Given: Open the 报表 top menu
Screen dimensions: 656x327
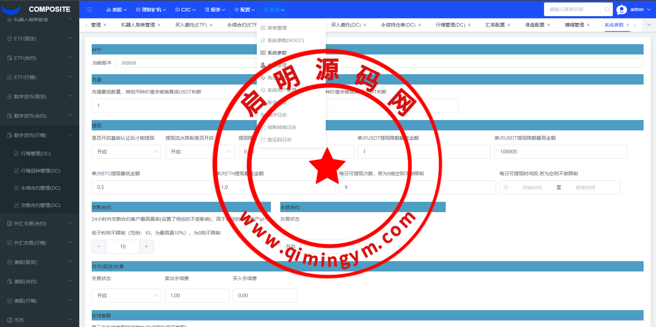Looking at the screenshot, I should tap(215, 10).
